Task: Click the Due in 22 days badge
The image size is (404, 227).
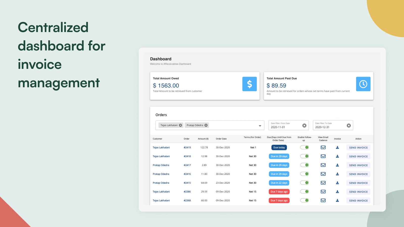Action: point(279,183)
